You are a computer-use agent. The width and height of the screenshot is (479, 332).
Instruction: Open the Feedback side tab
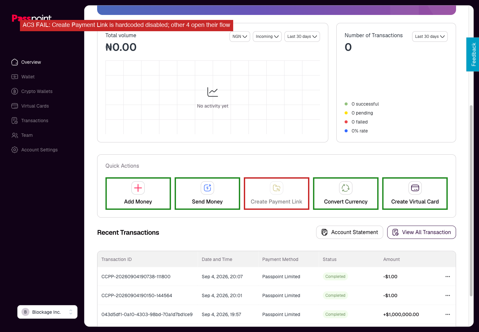(473, 54)
